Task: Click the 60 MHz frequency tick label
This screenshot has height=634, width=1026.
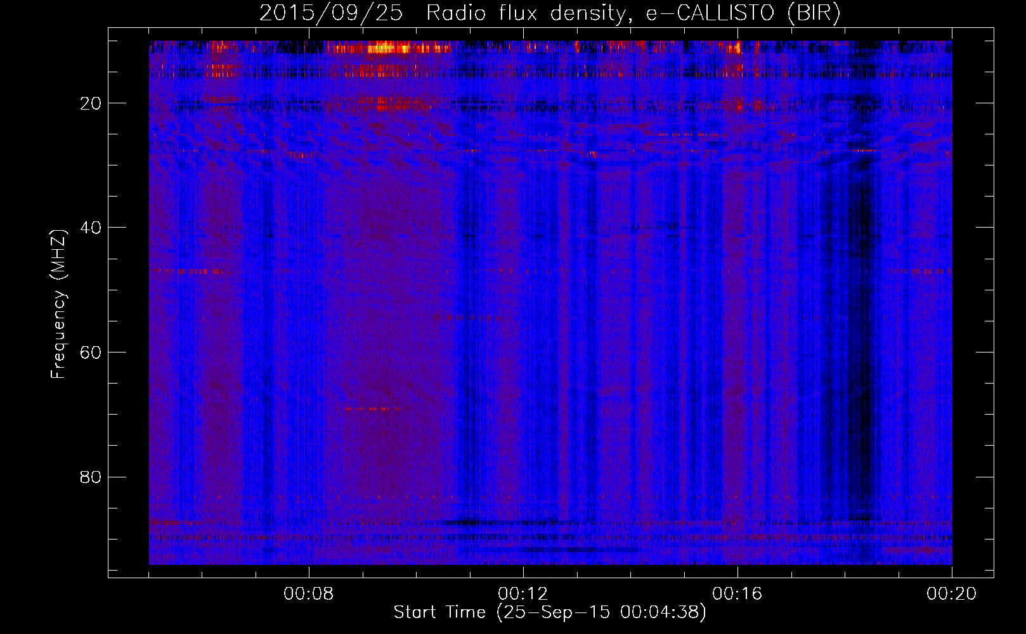Action: click(x=91, y=353)
